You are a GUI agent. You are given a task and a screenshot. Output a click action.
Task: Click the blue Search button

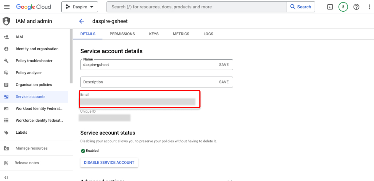tap(301, 7)
